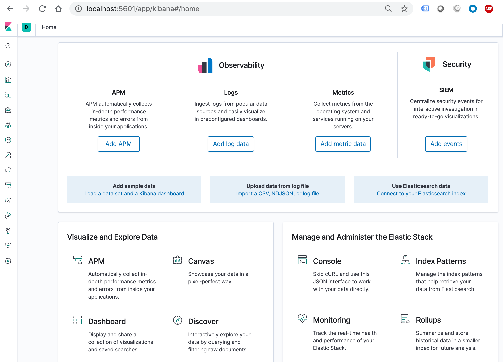Select the Dashboard sidebar icon
The height and width of the screenshot is (362, 503).
(x=9, y=95)
